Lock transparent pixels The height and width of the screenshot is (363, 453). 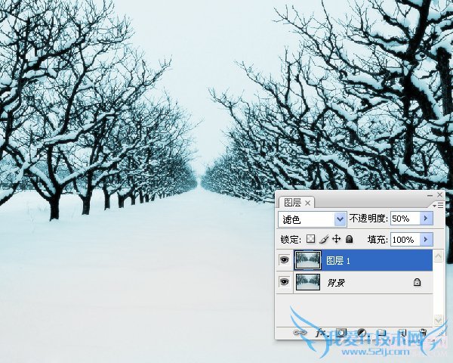tap(310, 239)
